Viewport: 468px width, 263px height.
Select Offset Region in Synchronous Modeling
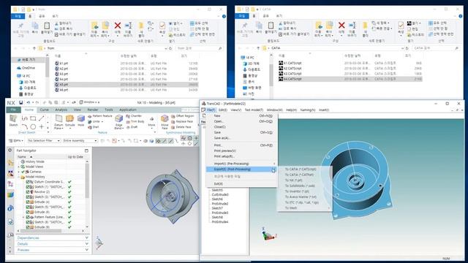point(182,116)
